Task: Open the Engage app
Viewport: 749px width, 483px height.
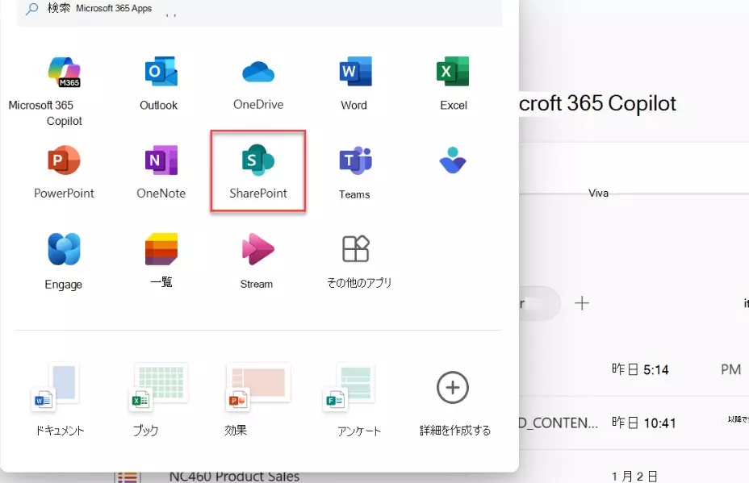Action: point(64,248)
